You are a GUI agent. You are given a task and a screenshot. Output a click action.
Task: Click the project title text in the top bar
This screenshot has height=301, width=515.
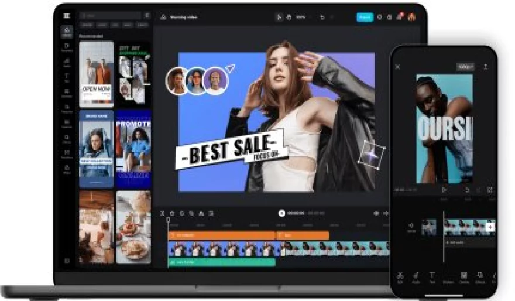tap(184, 17)
